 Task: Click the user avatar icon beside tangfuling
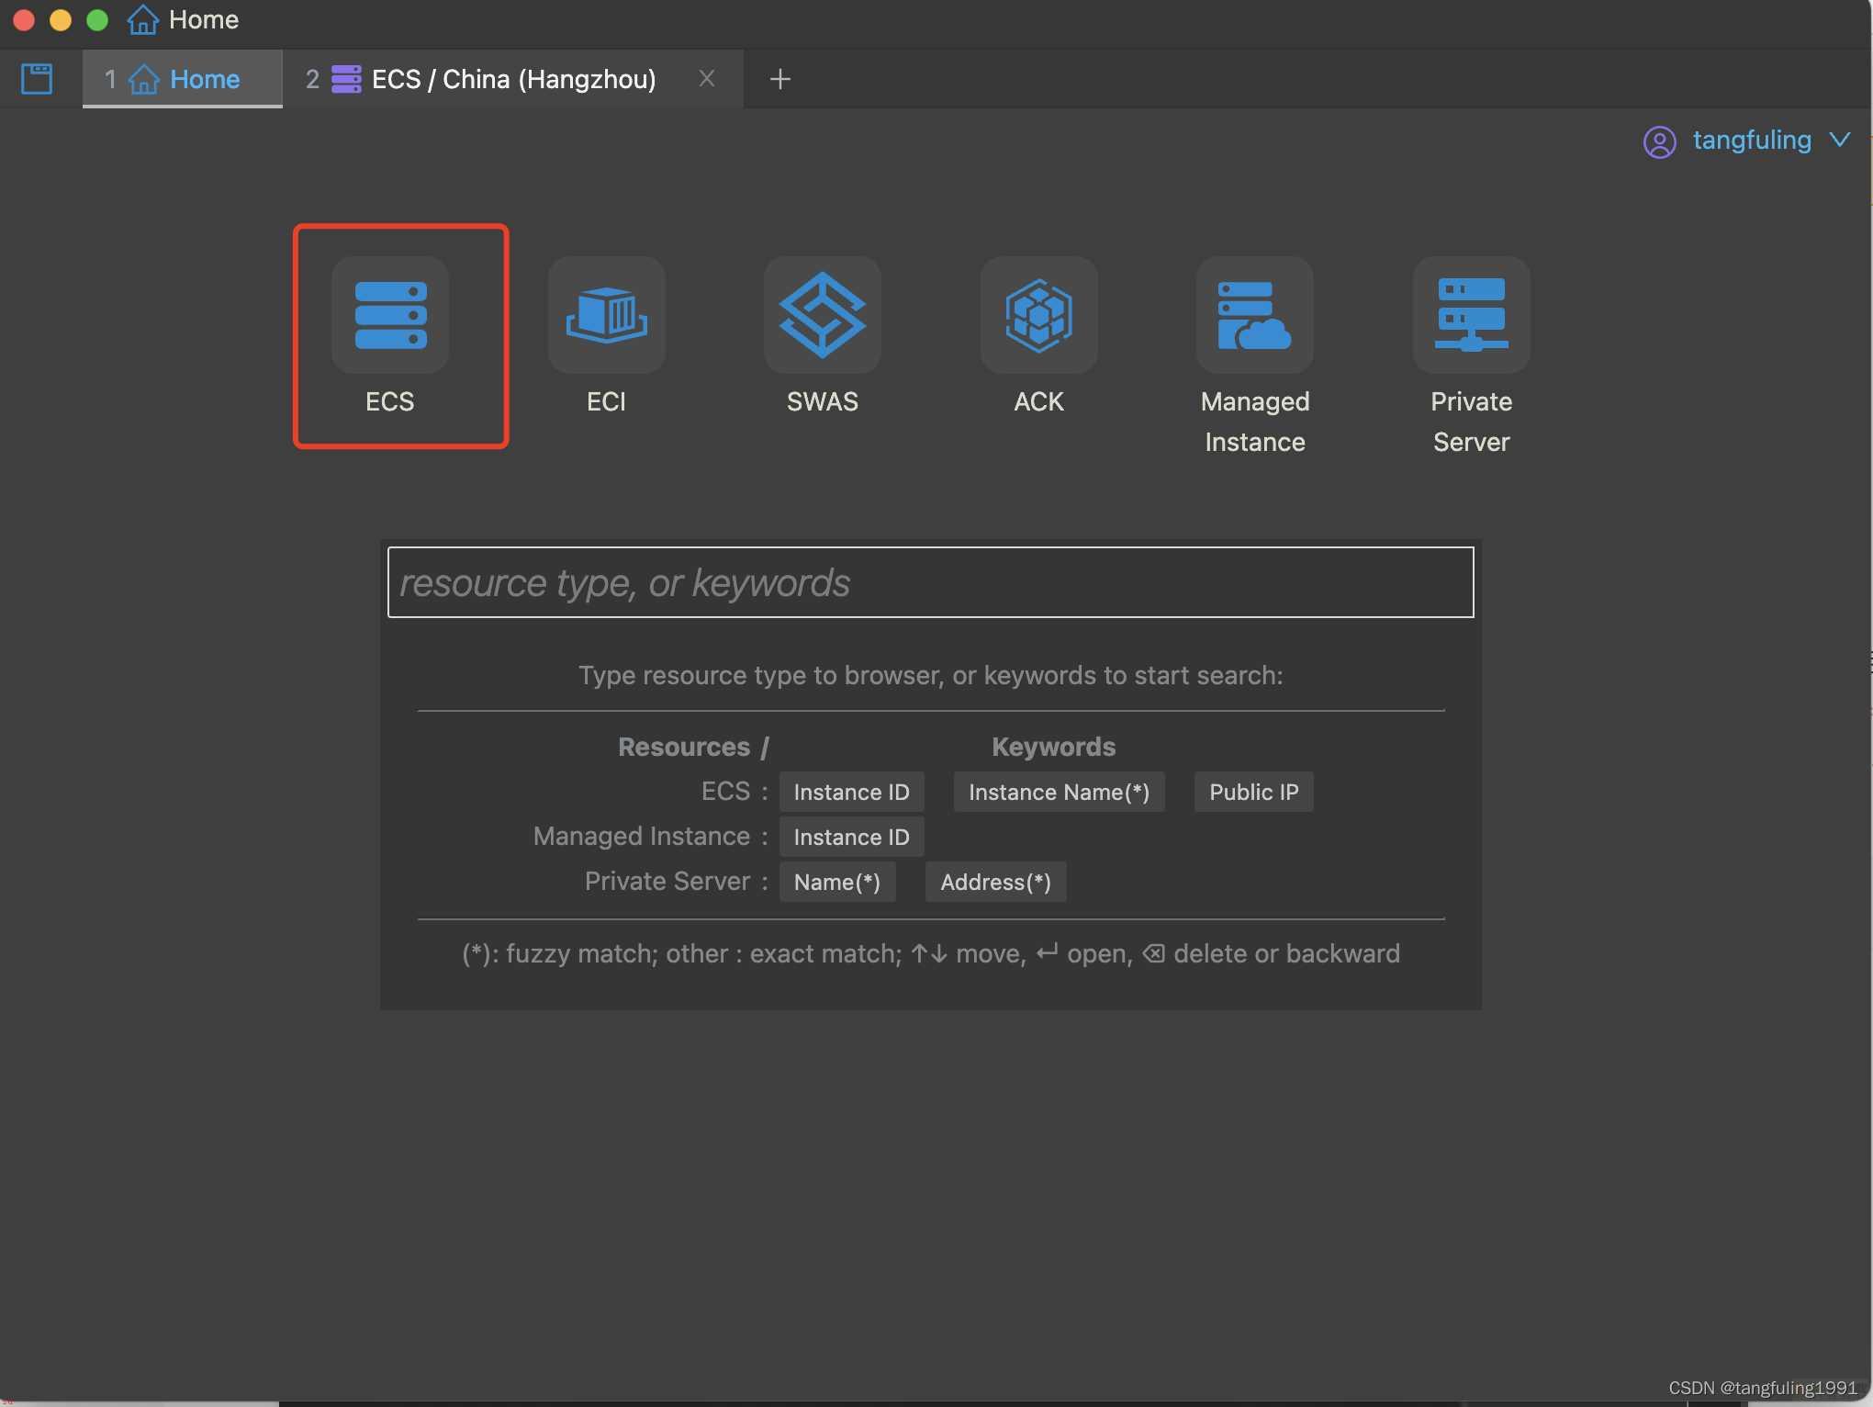pyautogui.click(x=1660, y=141)
